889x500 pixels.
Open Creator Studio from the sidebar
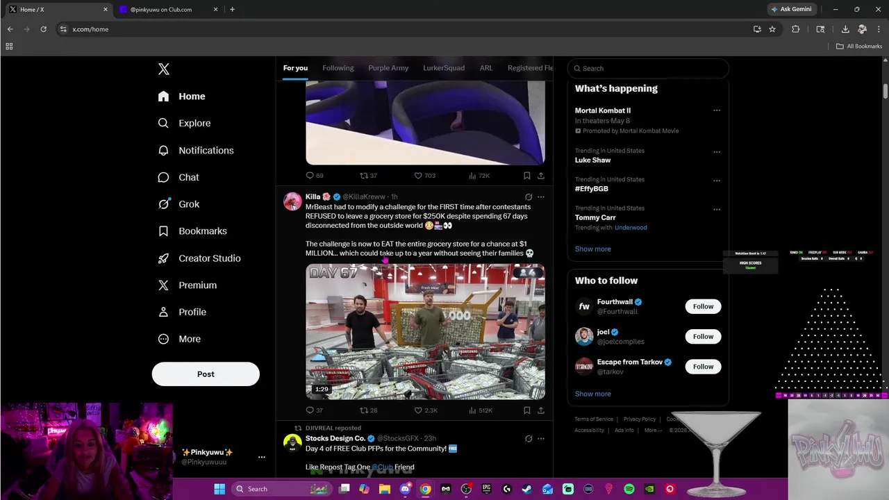coord(199,258)
